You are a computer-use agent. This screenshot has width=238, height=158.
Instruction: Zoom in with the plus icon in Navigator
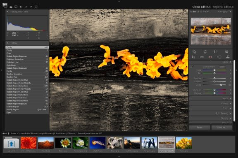205,12
